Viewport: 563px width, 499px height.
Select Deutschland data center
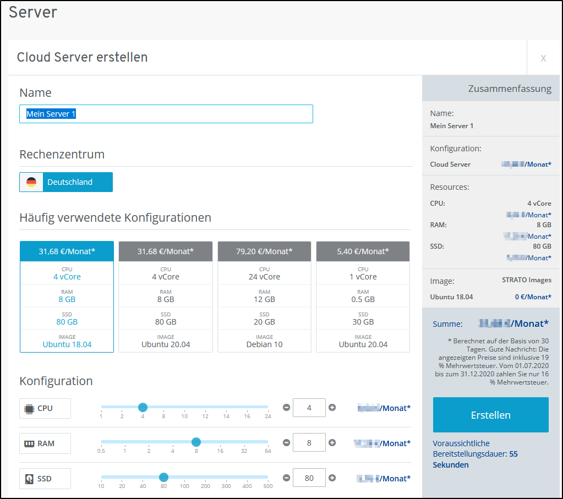66,182
